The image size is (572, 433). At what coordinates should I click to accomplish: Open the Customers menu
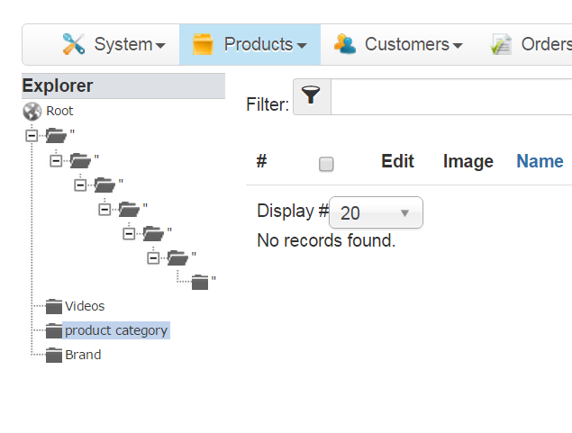413,44
